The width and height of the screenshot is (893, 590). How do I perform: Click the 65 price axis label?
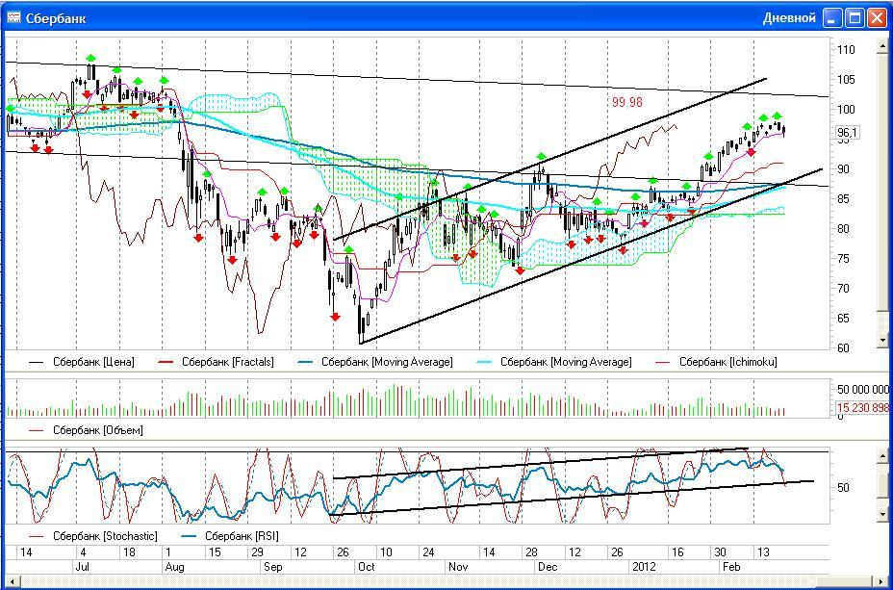(846, 319)
